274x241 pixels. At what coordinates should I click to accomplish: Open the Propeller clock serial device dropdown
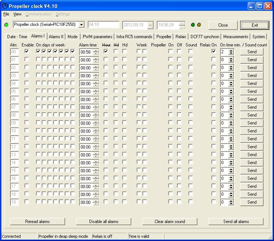[x=81, y=25]
